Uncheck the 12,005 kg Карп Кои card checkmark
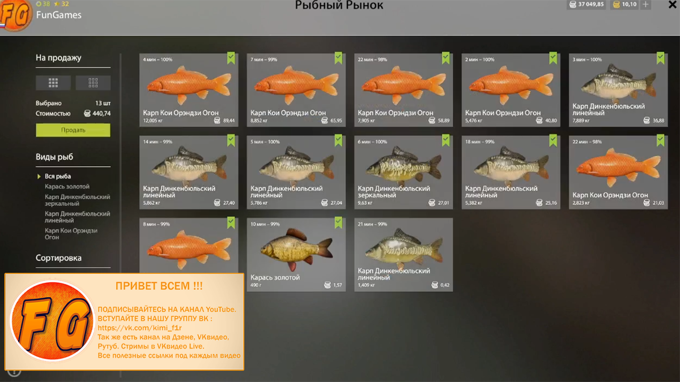The width and height of the screenshot is (680, 382). tap(231, 58)
